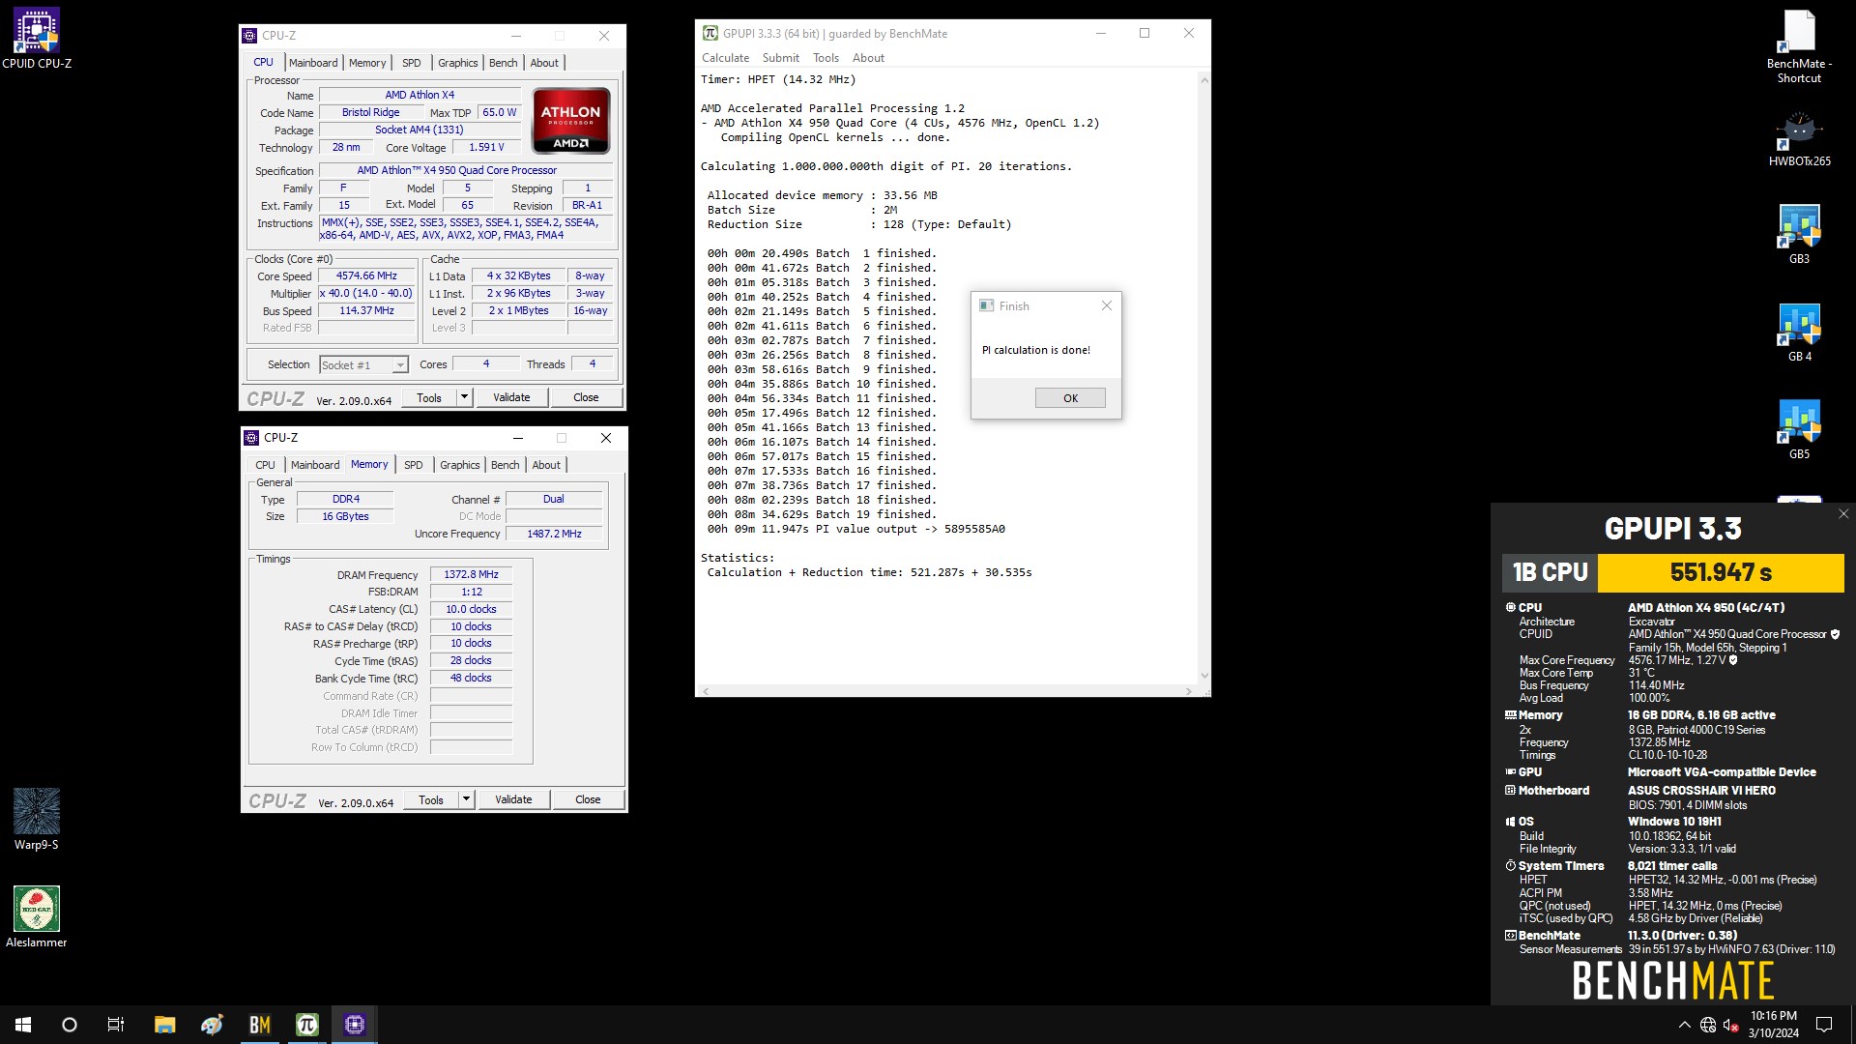Open File Explorer from the taskbar
The image size is (1856, 1044).
click(x=164, y=1025)
